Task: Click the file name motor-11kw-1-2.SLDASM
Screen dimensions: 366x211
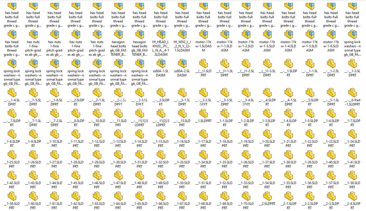Action: [246, 46]
